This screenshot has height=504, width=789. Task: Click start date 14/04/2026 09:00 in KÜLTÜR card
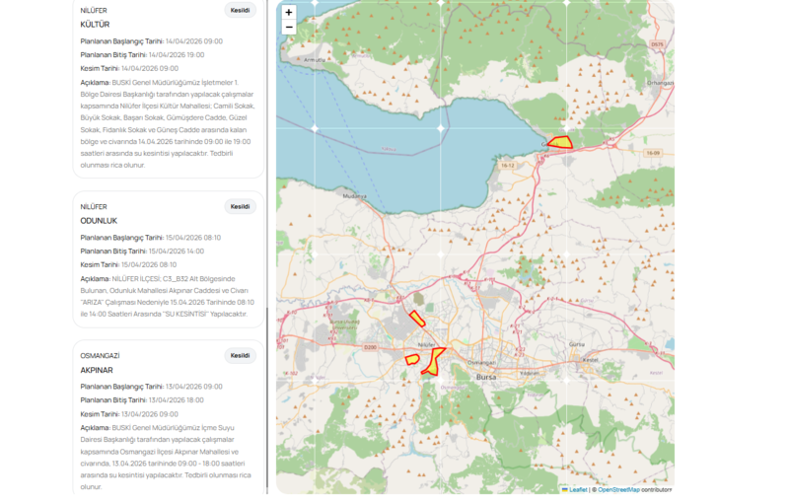[193, 41]
